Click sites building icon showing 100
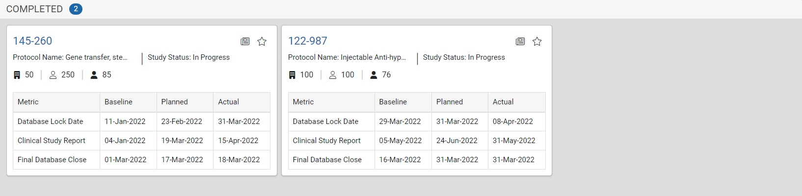The image size is (802, 196). (292, 75)
